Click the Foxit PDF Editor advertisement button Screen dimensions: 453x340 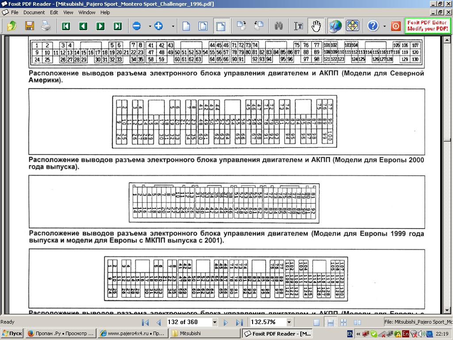(427, 26)
